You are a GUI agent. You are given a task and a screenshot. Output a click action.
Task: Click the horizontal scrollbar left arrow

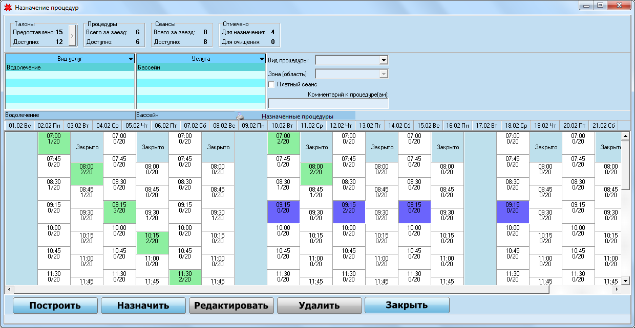(8, 289)
